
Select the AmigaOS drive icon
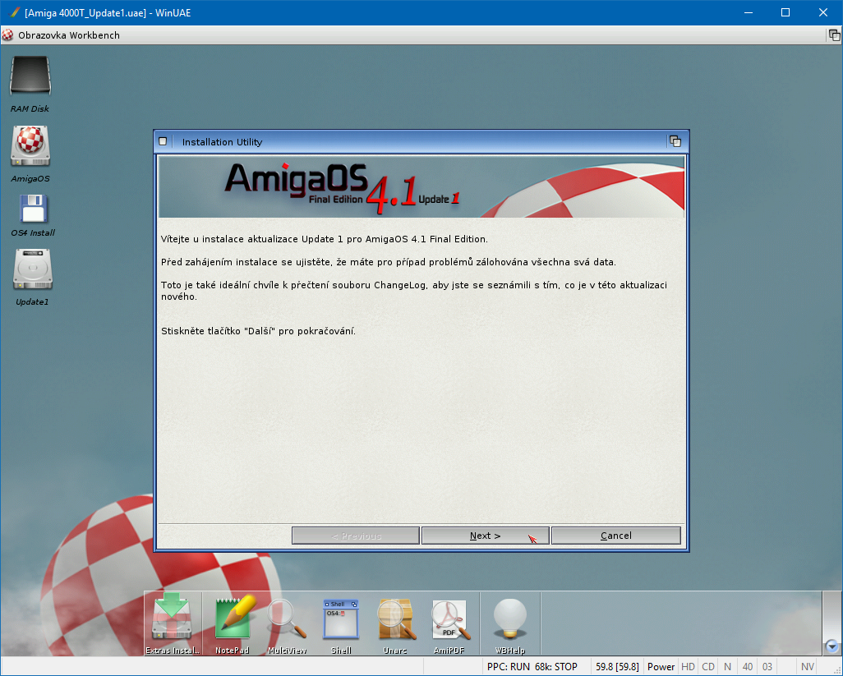pos(30,146)
